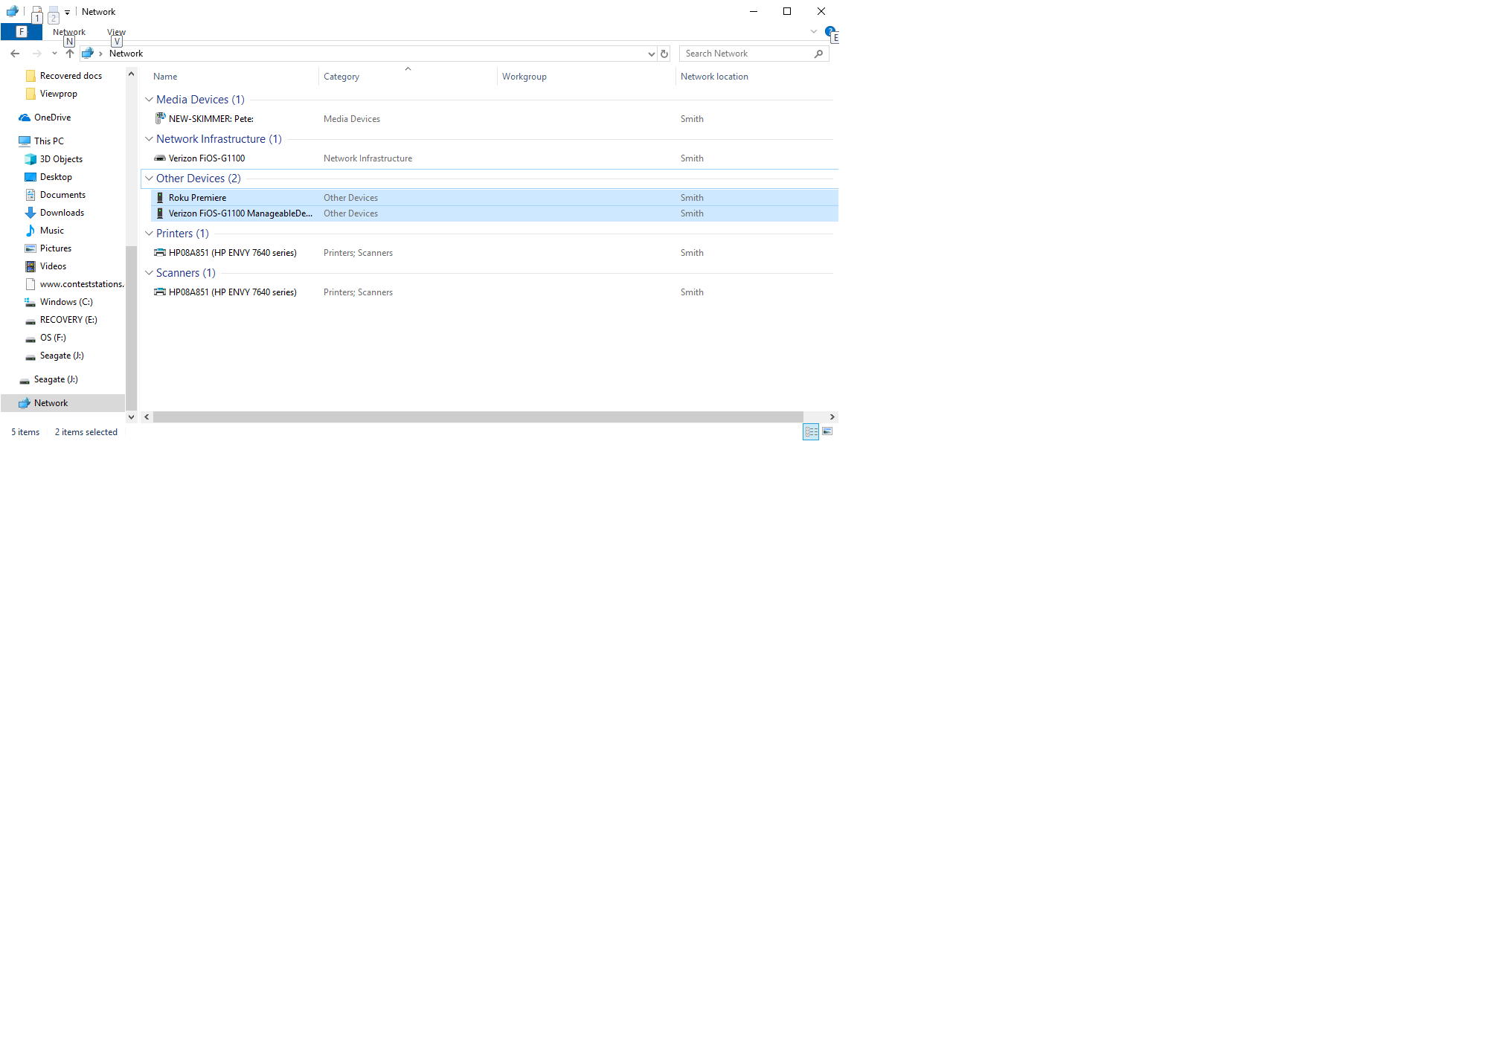Collapse the Network Infrastructure group
Screen dimensions: 1502x1051
(x=149, y=138)
